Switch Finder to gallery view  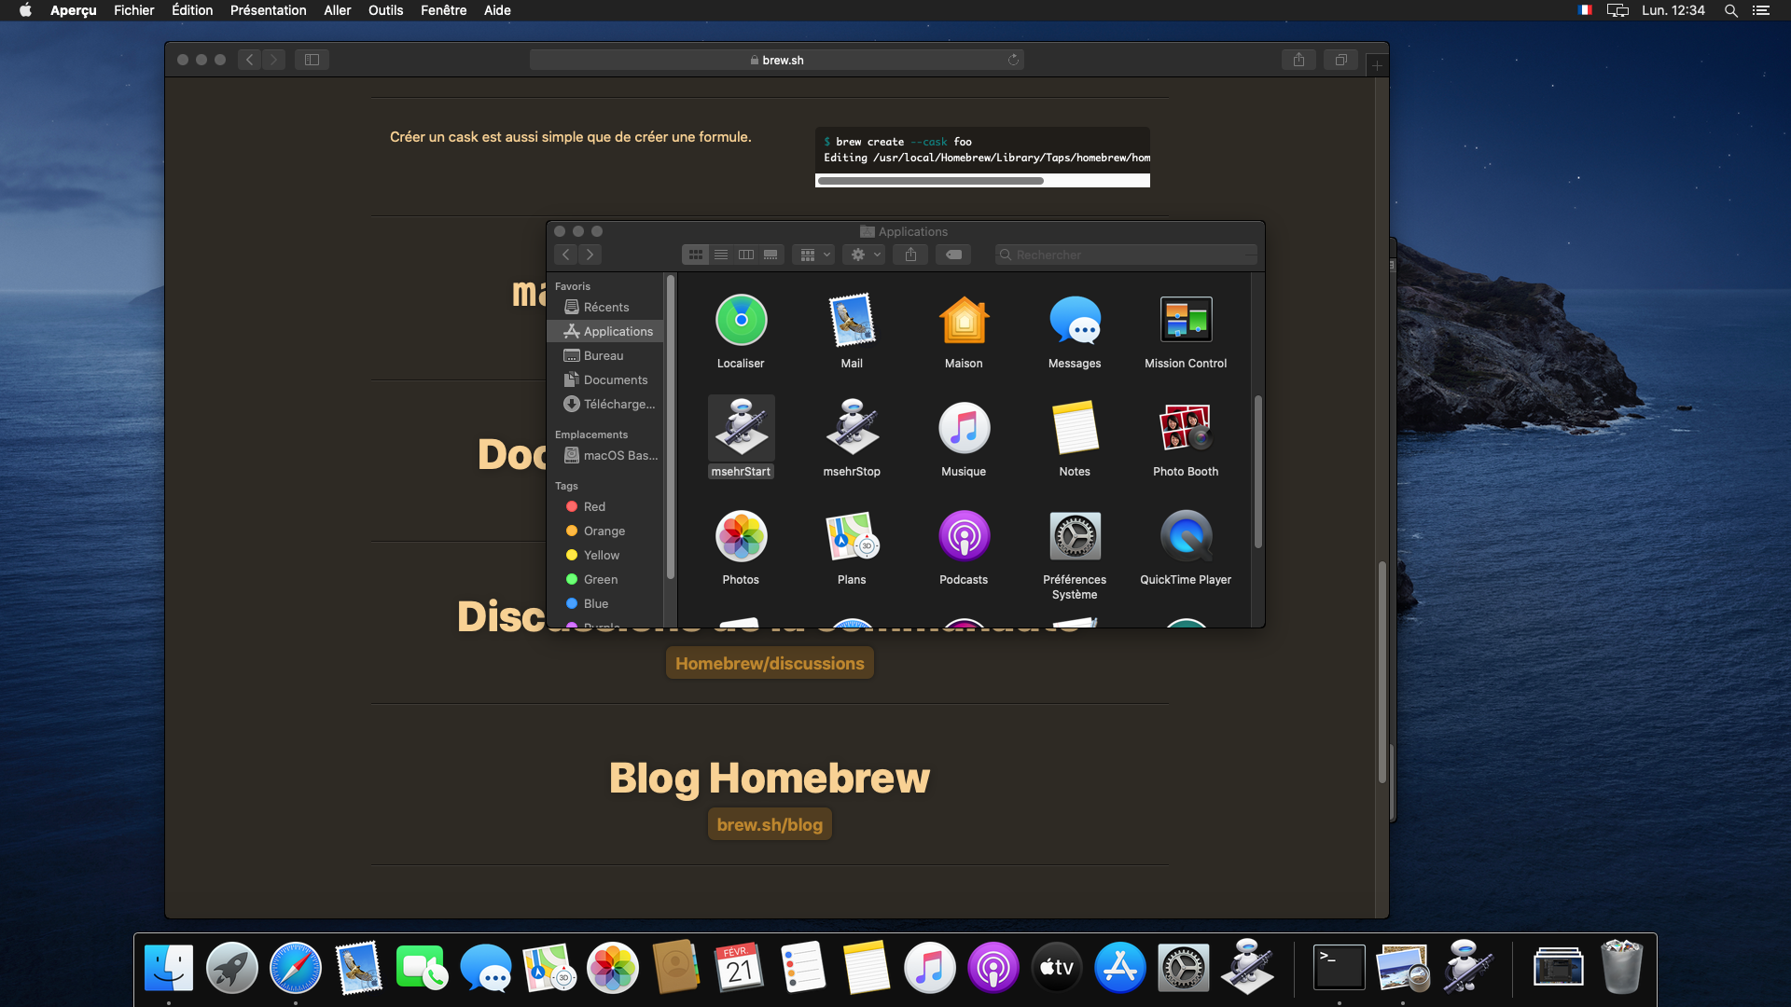point(771,255)
